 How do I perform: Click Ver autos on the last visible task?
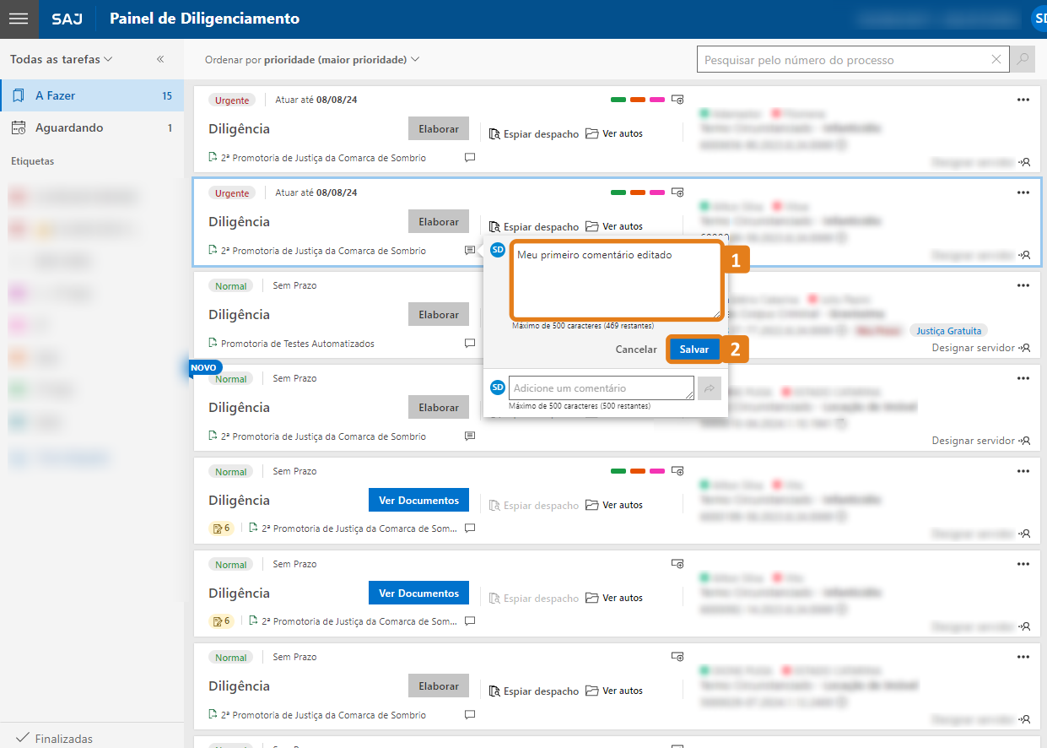pyautogui.click(x=614, y=691)
